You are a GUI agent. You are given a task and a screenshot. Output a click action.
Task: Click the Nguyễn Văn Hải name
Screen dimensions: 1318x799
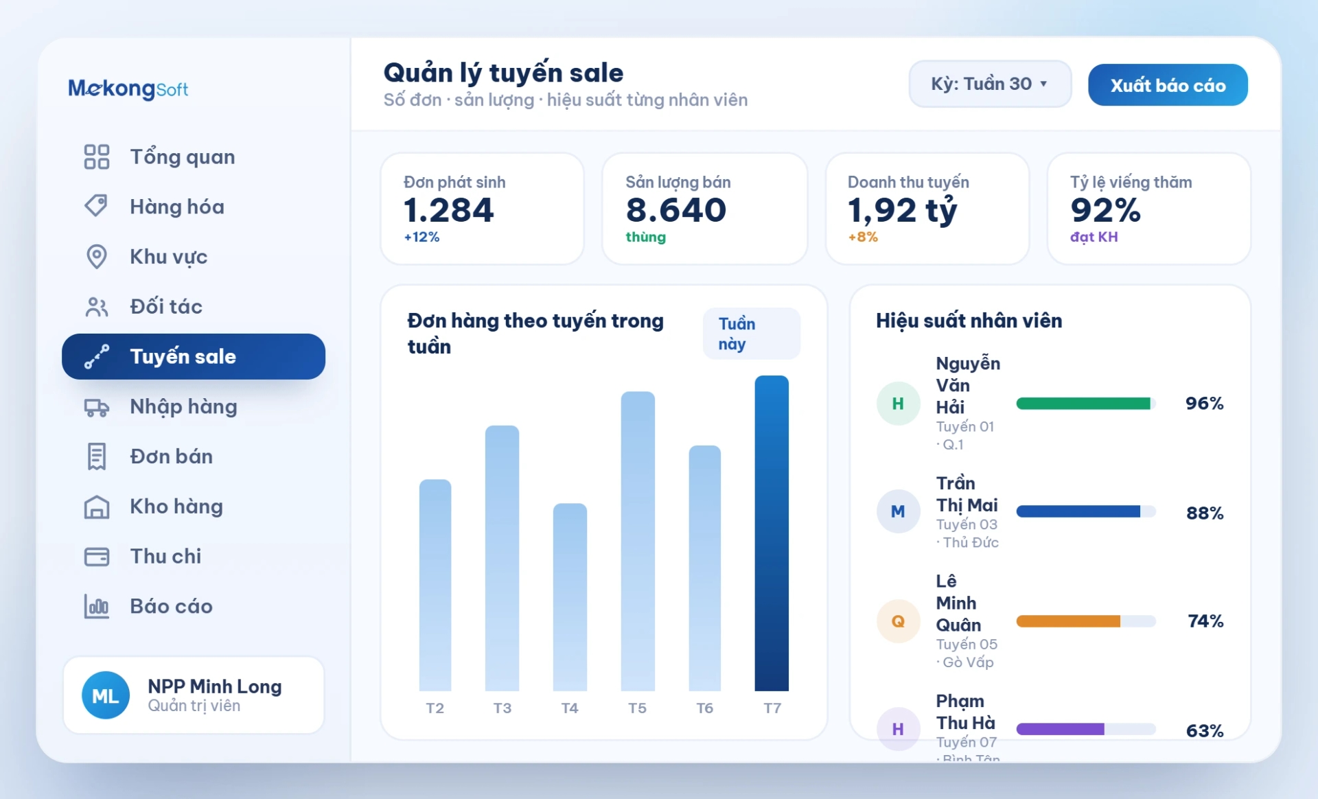[x=968, y=385]
